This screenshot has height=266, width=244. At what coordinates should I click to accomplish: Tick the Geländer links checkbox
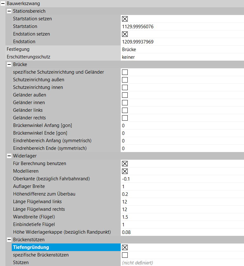click(125, 110)
